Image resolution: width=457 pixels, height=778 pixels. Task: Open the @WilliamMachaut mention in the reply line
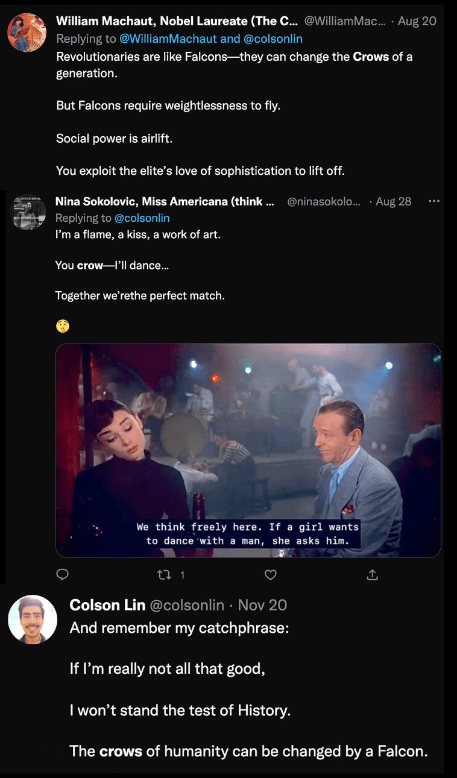167,39
